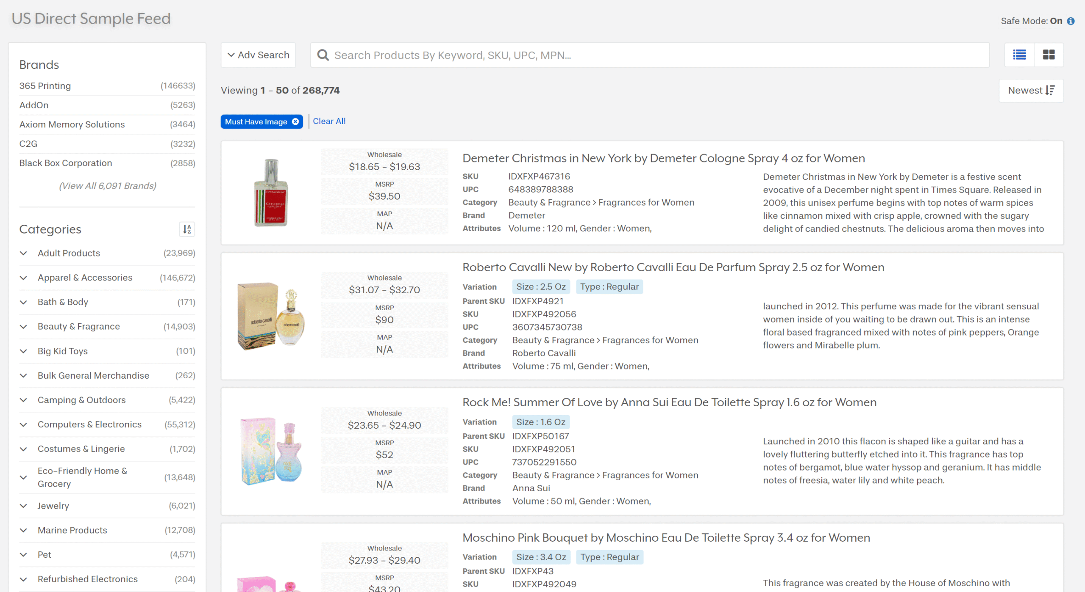Open the Roberto Cavalli product image
The height and width of the screenshot is (592, 1085).
(271, 316)
